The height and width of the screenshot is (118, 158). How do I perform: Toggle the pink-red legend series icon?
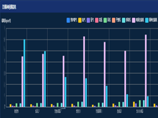pos(97,20)
